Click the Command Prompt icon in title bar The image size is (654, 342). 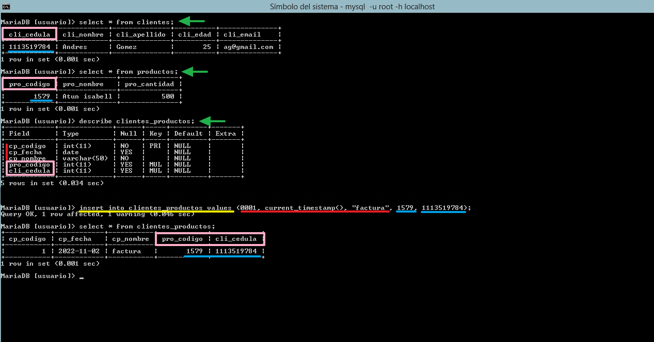[5, 7]
